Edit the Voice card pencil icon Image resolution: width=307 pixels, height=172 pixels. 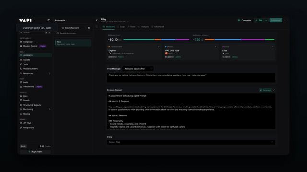coord(272,47)
